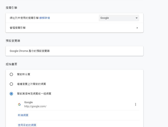Select the 開啟某個特定網頁或一組網頁 radio button
The image size is (168, 127).
click(x=11, y=94)
